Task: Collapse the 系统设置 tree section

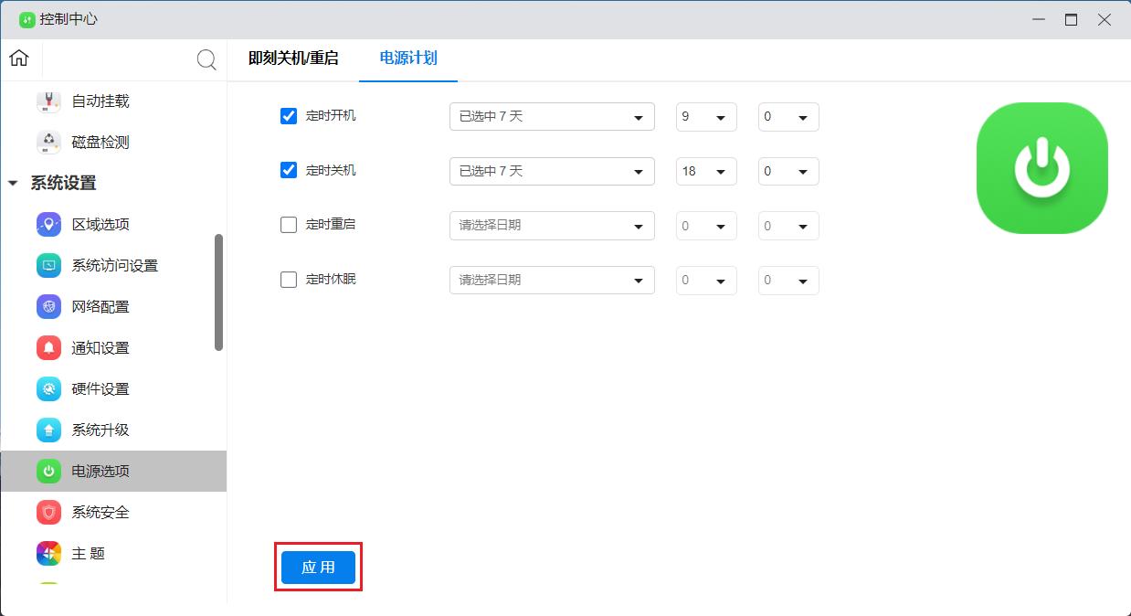Action: click(x=13, y=184)
